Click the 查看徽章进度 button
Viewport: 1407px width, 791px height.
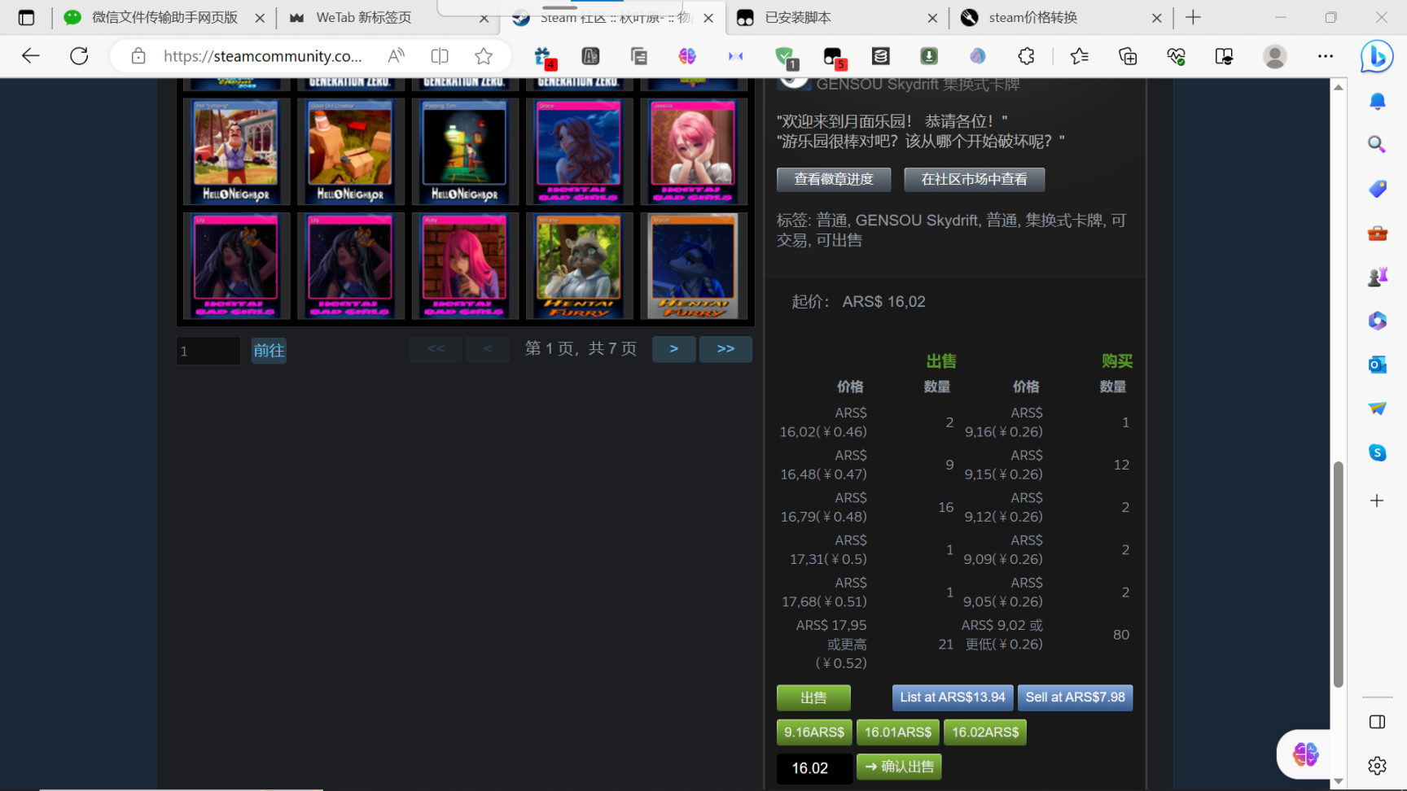point(834,179)
